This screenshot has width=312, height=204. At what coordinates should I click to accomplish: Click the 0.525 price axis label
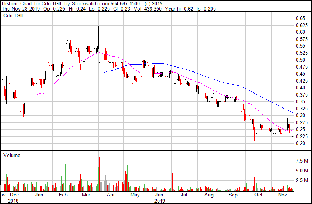coord(302,53)
